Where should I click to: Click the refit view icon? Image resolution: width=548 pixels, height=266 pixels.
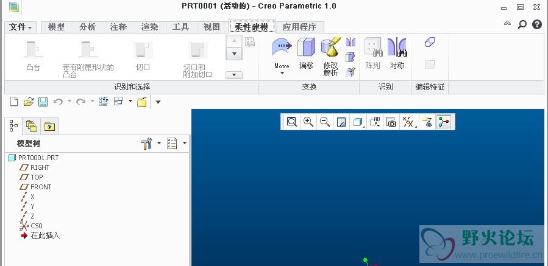(x=292, y=122)
